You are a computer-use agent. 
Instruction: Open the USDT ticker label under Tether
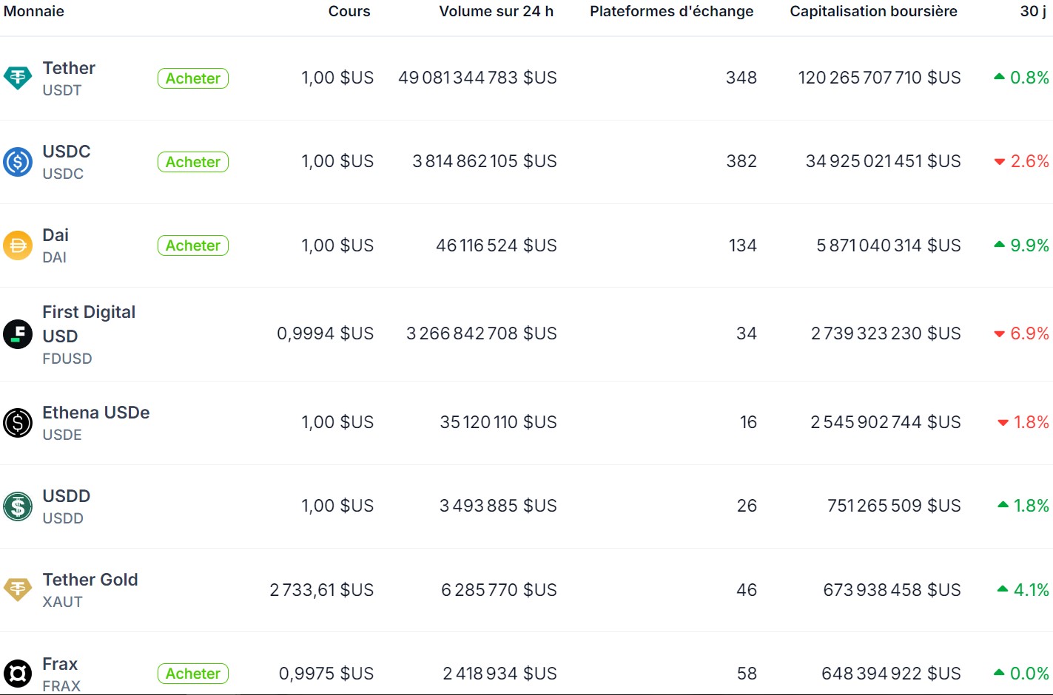coord(62,90)
